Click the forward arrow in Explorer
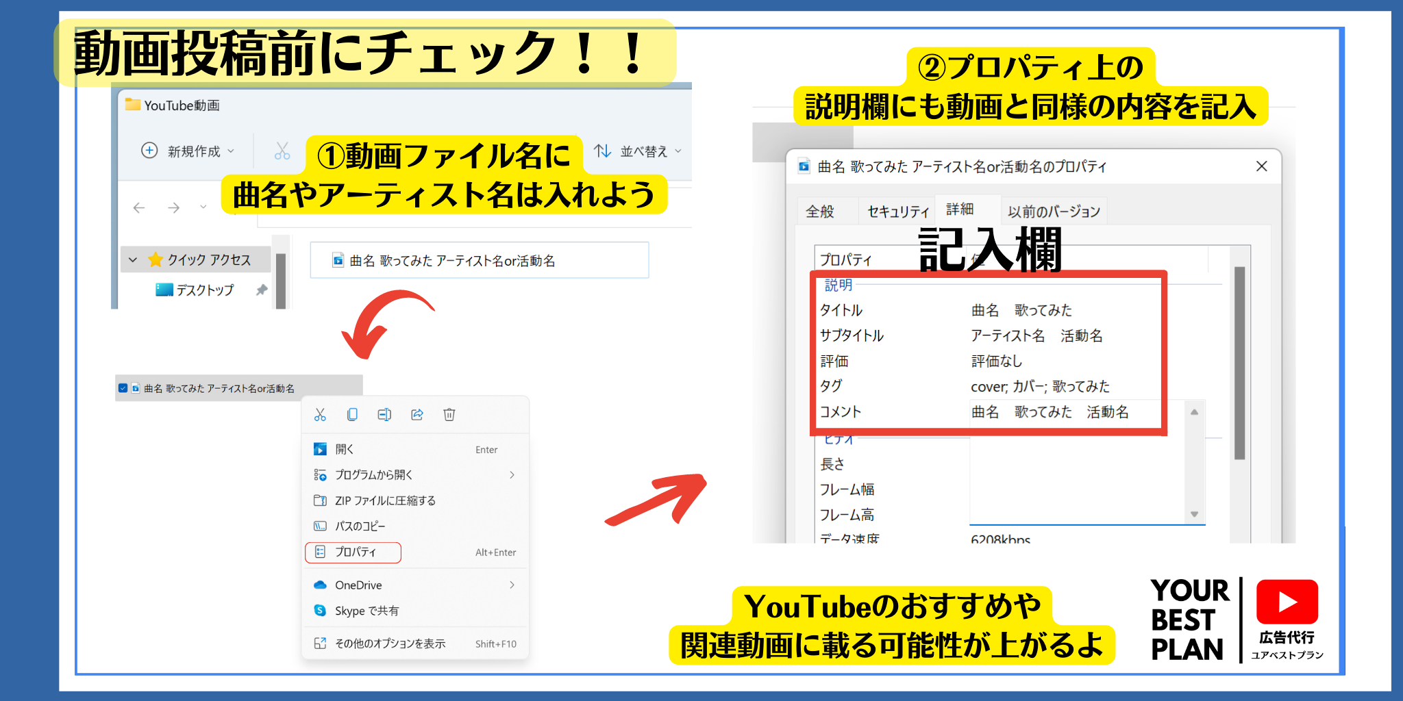The image size is (1403, 701). click(x=173, y=207)
